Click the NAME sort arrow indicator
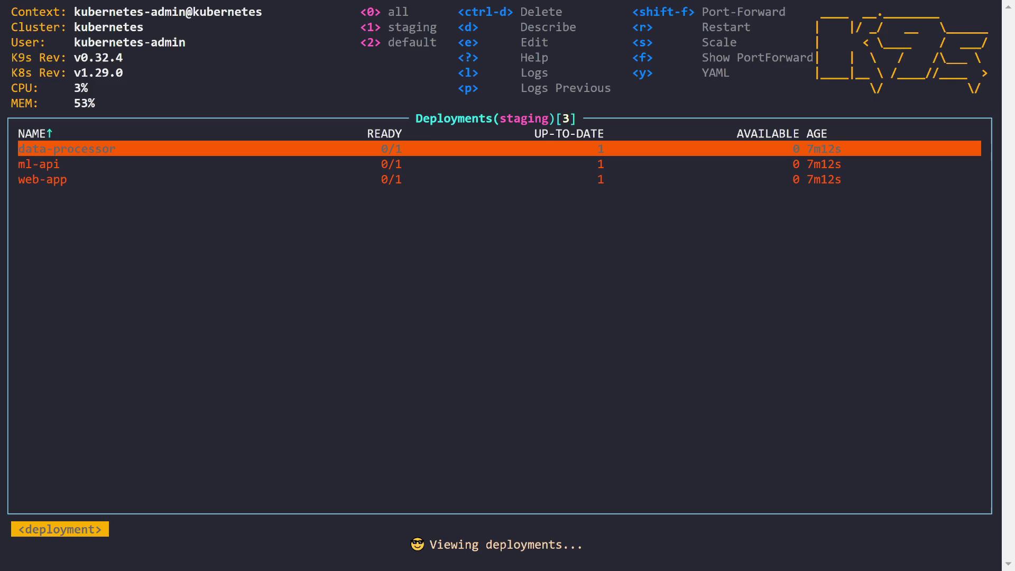The width and height of the screenshot is (1015, 571). 50,134
